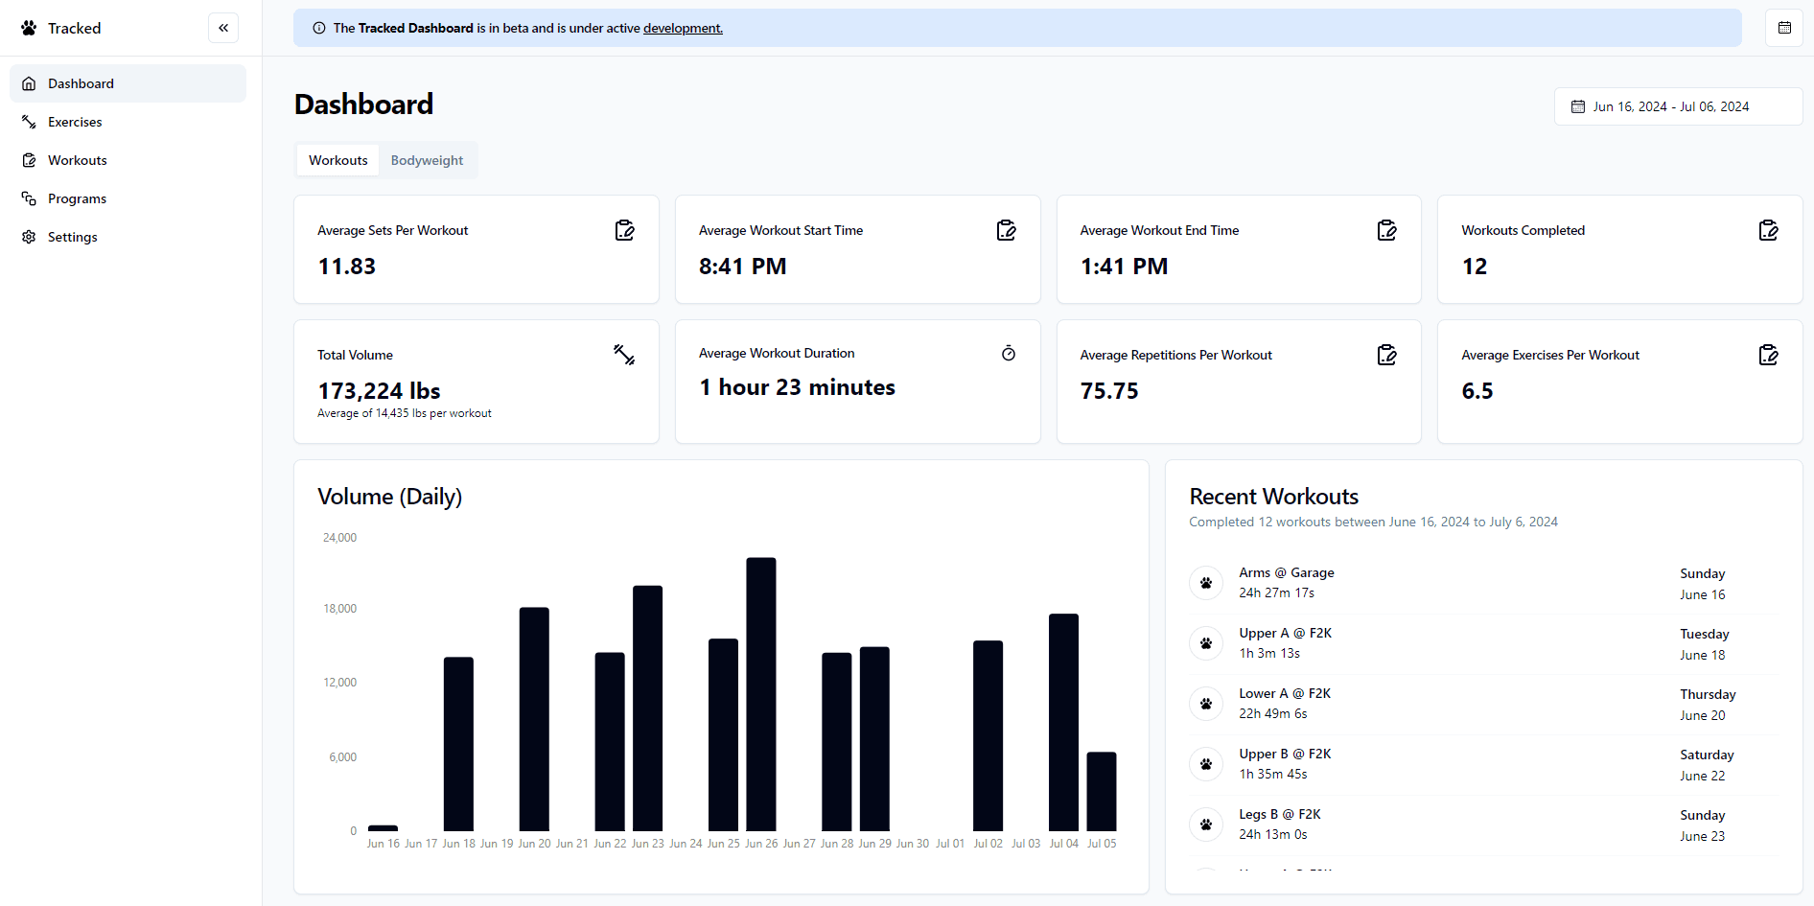Click the 12 workouts completed value

[x=1475, y=267]
